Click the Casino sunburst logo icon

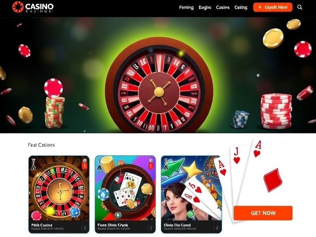(18, 7)
